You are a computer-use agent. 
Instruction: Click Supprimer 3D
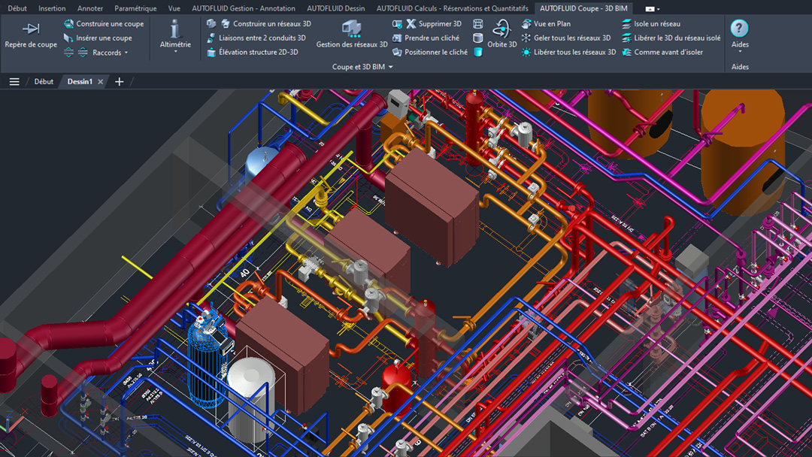(432, 24)
